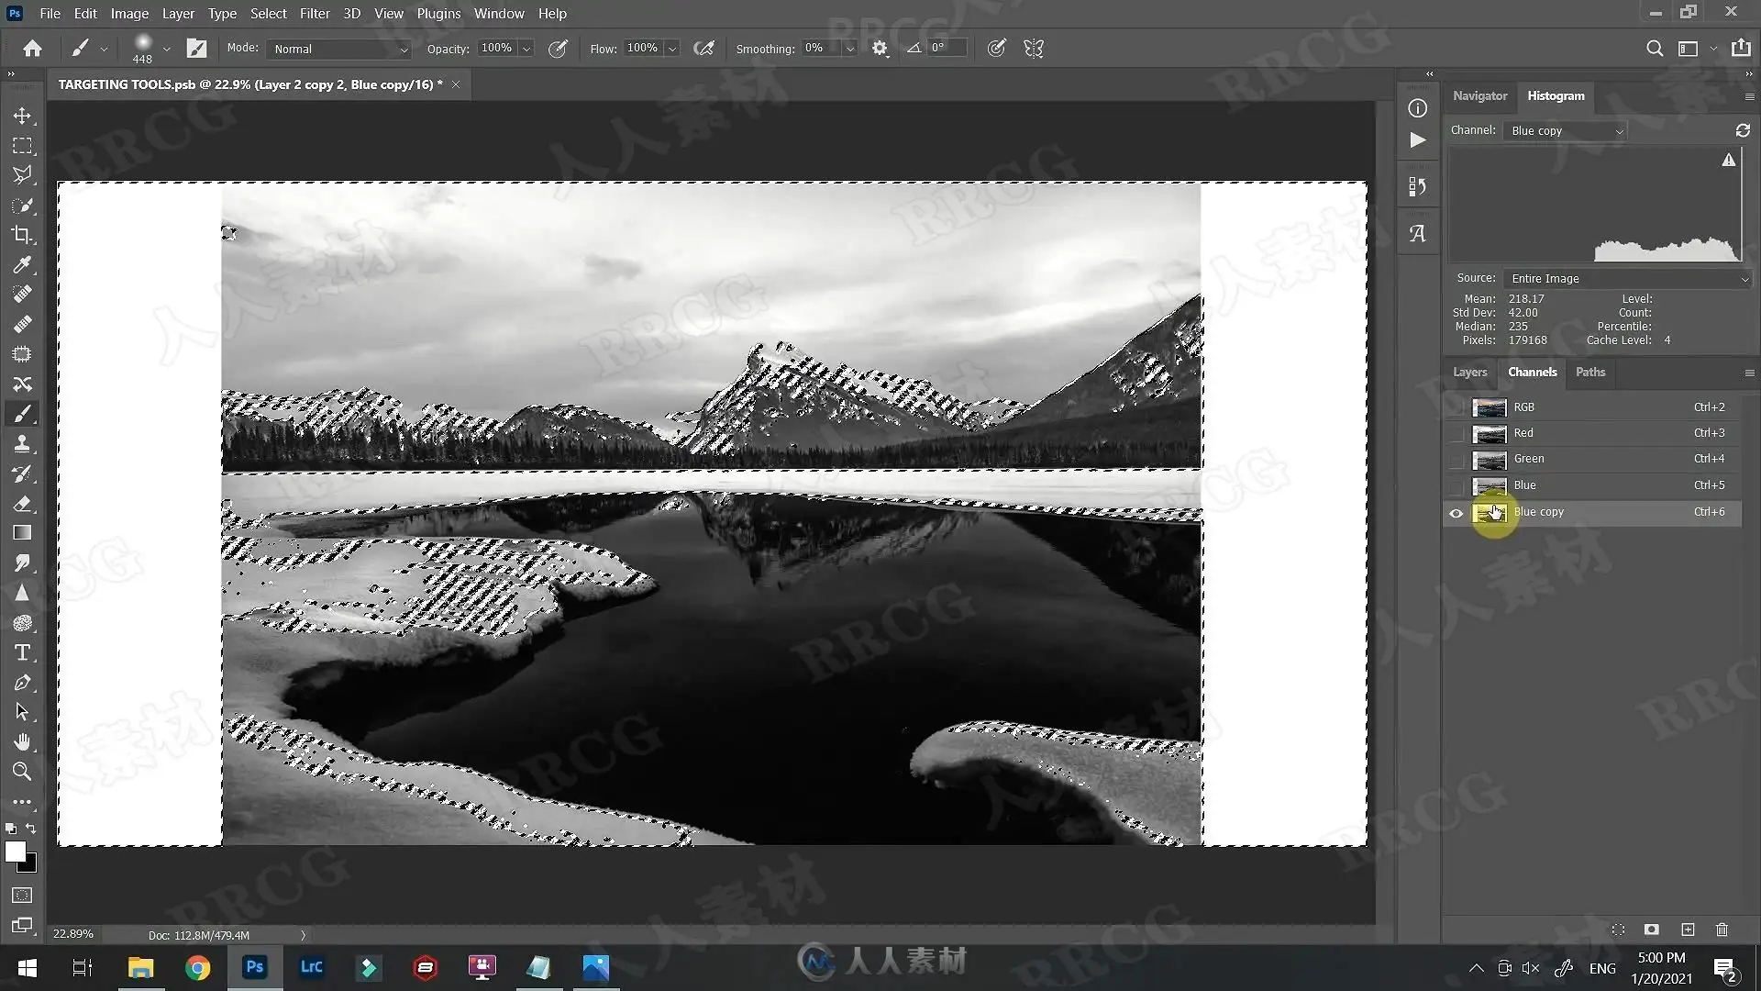Open the Smoothing dropdown arrow
This screenshot has width=1761, height=991.
click(850, 49)
